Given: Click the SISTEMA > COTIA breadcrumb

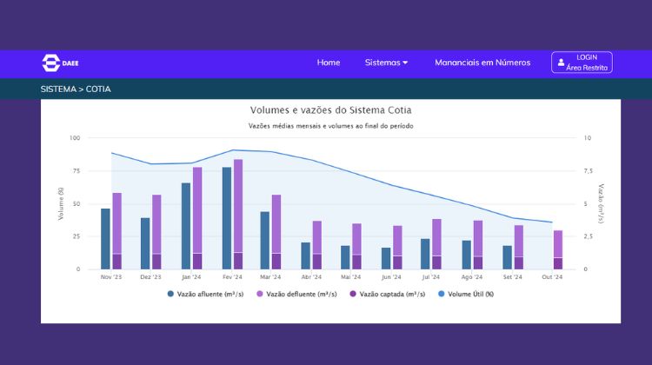Looking at the screenshot, I should (76, 89).
